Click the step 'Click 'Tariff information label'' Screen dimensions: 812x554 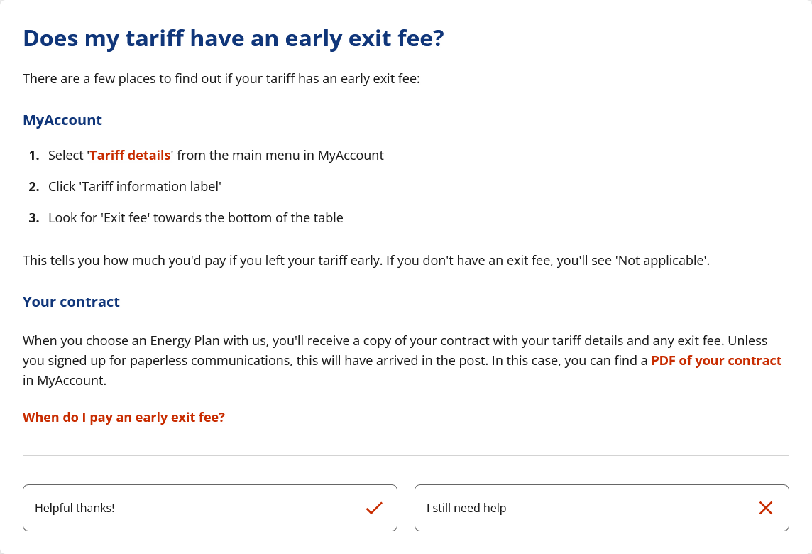[x=135, y=186]
